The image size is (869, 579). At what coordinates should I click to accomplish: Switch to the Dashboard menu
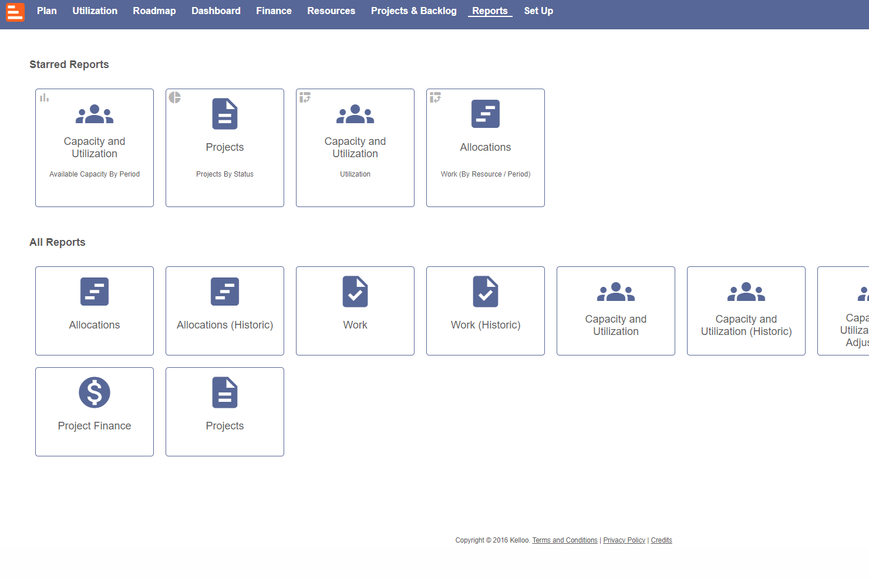tap(216, 11)
